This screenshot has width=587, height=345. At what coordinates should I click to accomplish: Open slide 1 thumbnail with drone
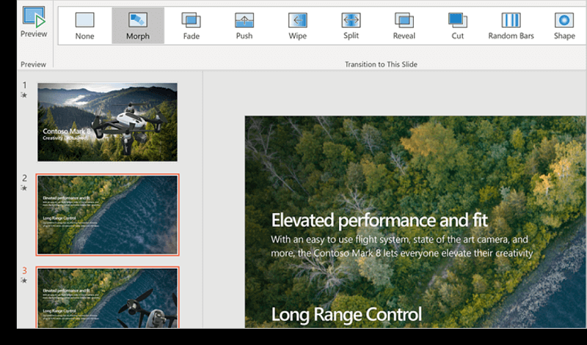[x=107, y=122]
